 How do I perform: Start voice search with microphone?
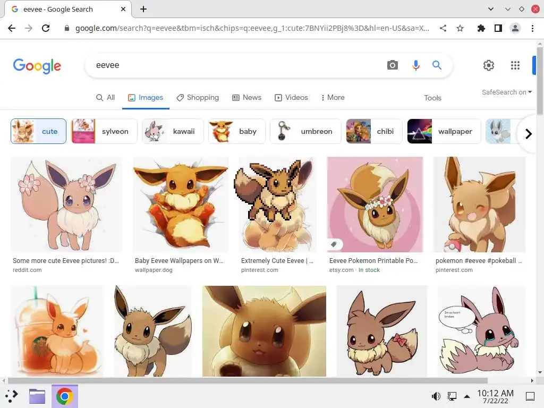415,65
